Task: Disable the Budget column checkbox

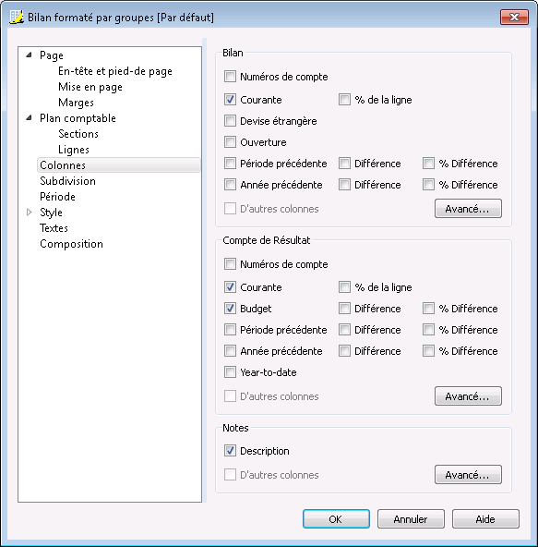Action: tap(230, 309)
